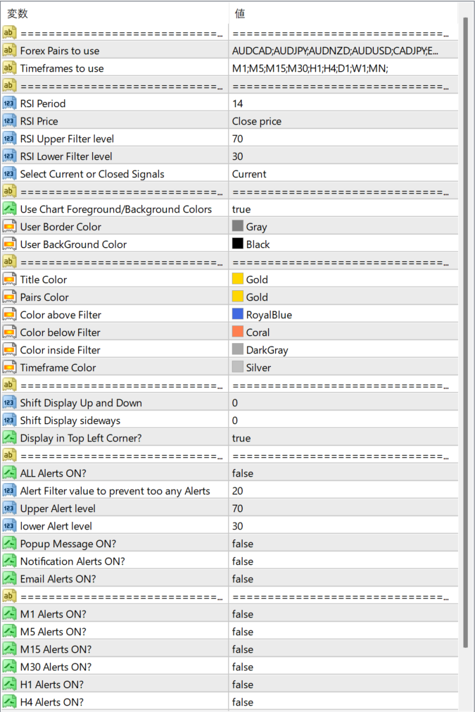Image resolution: width=475 pixels, height=712 pixels.
Task: Click the integer icon beside Shift Display sideways
Action: click(x=9, y=420)
